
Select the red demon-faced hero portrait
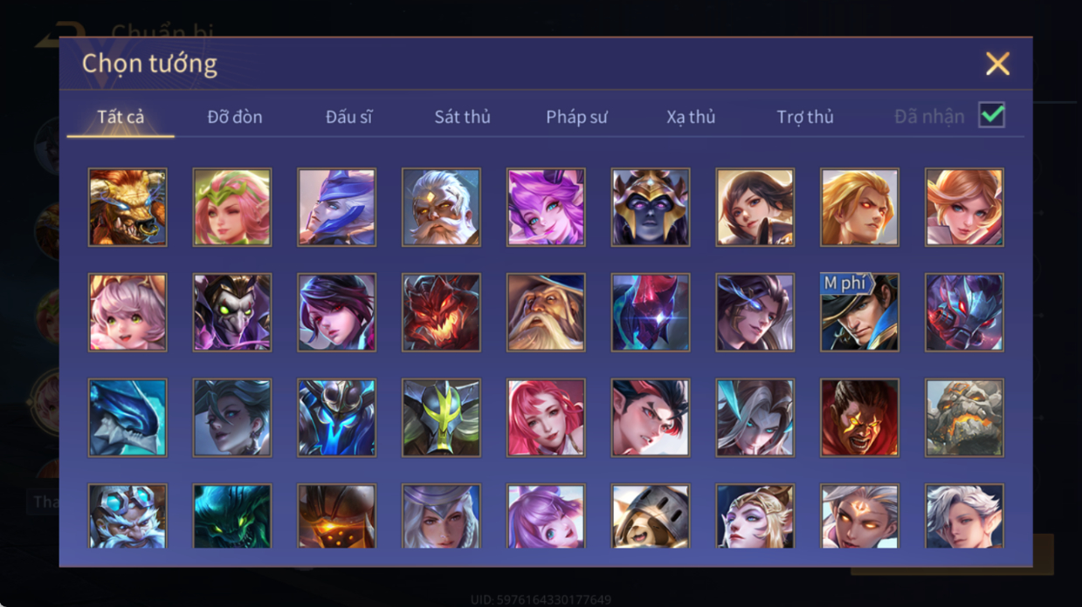441,312
